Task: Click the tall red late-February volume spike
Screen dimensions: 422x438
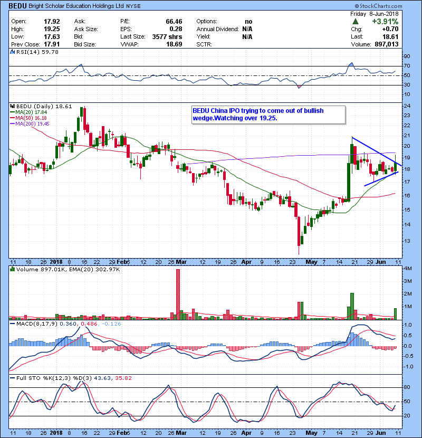Action: tap(178, 294)
